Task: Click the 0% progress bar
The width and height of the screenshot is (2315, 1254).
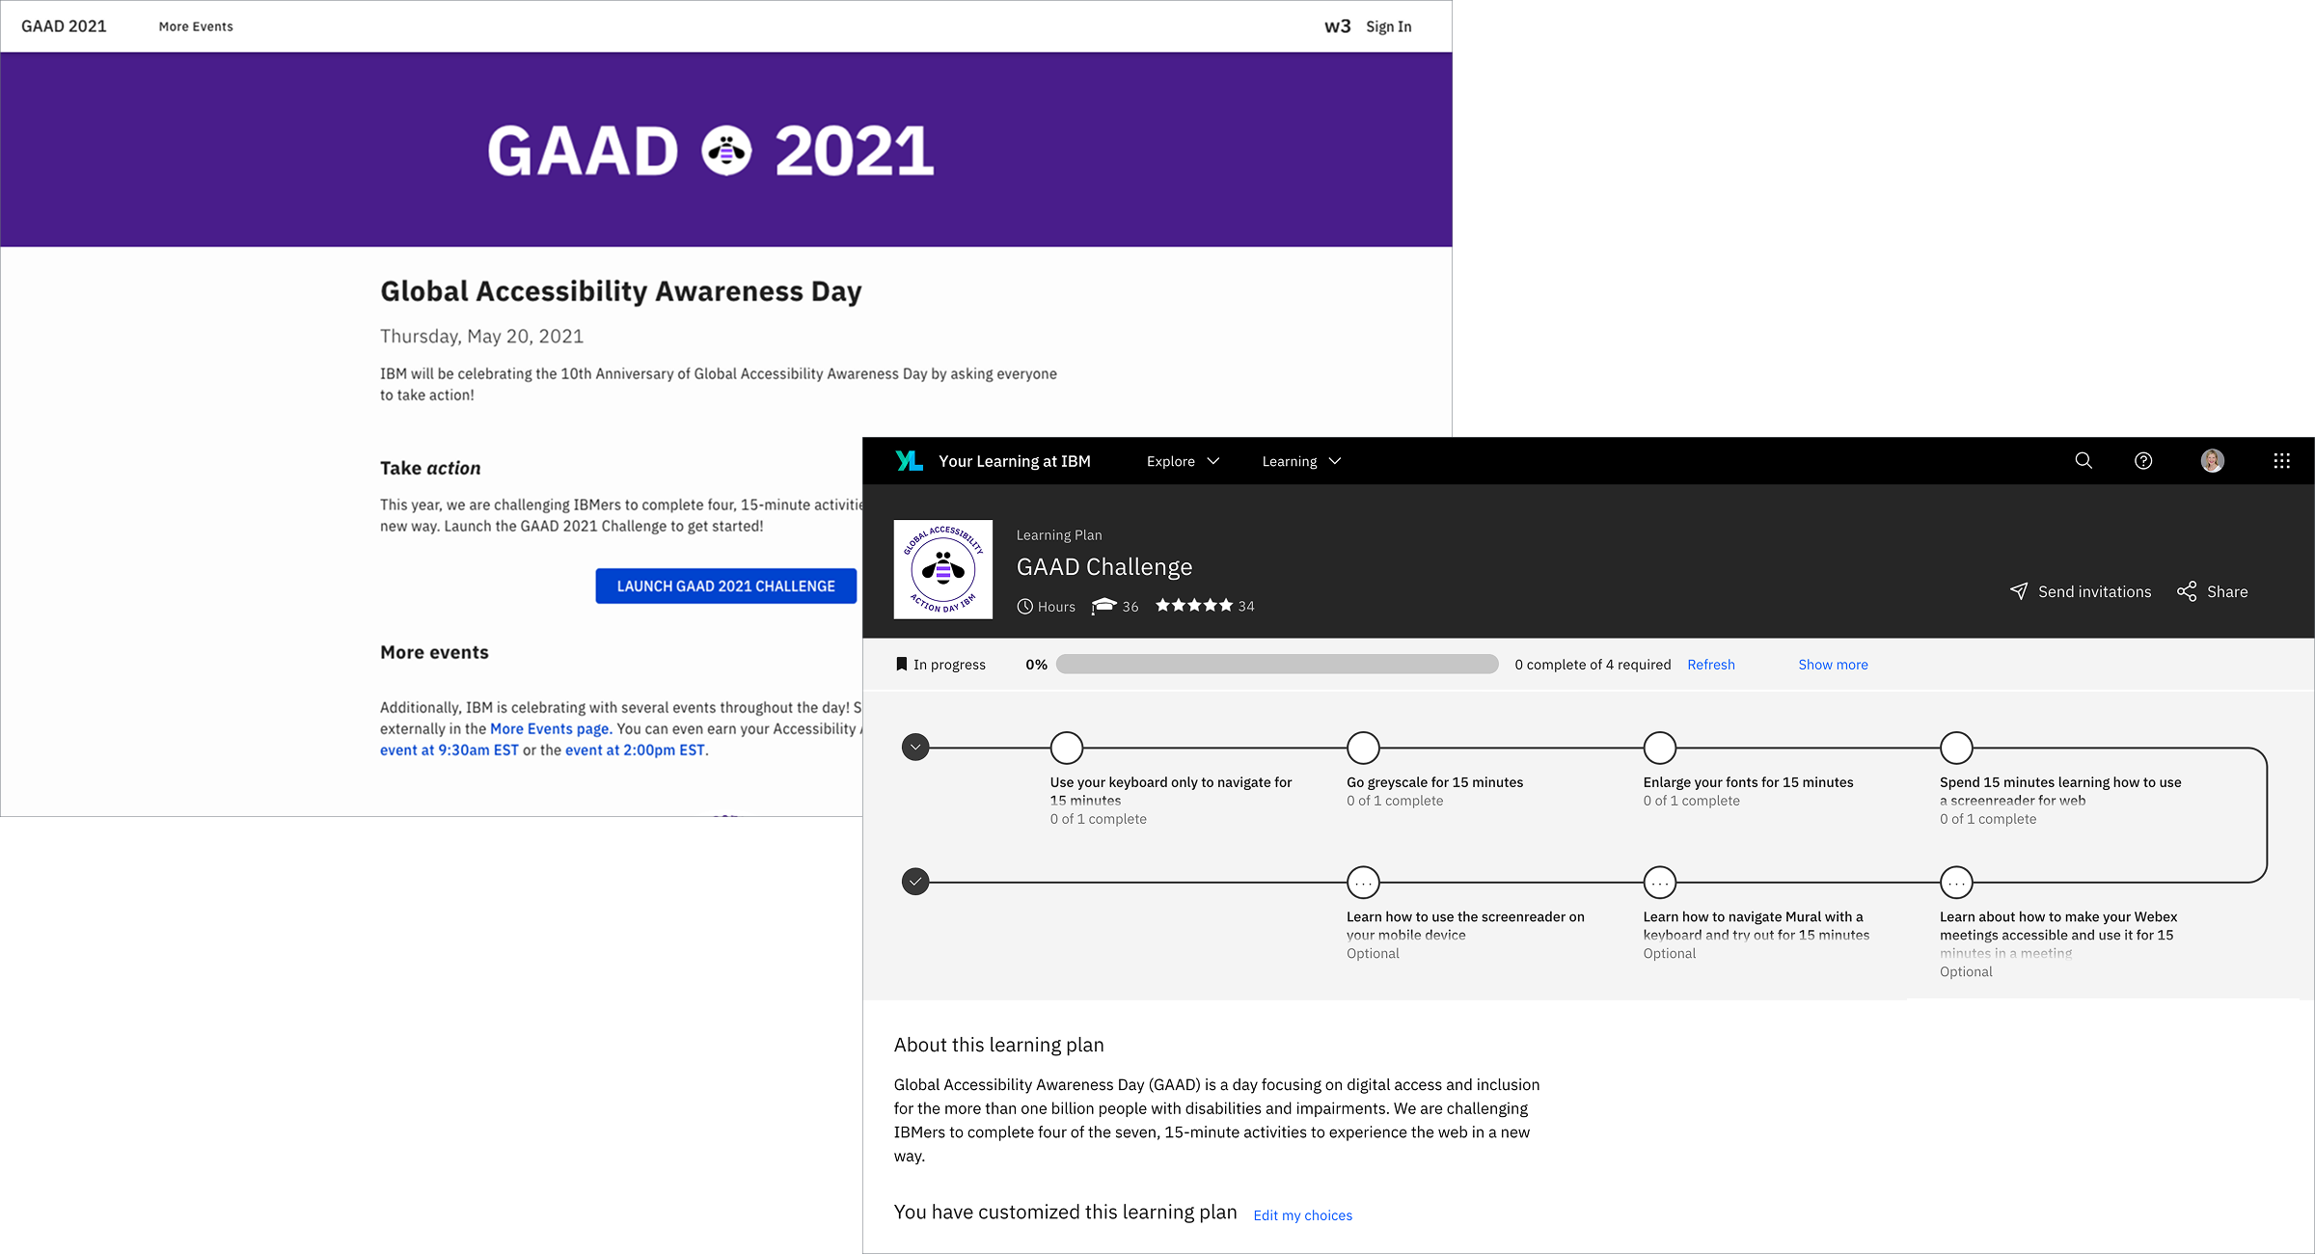Action: point(1275,664)
